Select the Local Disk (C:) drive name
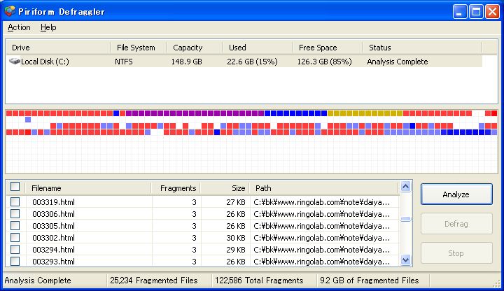 click(45, 62)
